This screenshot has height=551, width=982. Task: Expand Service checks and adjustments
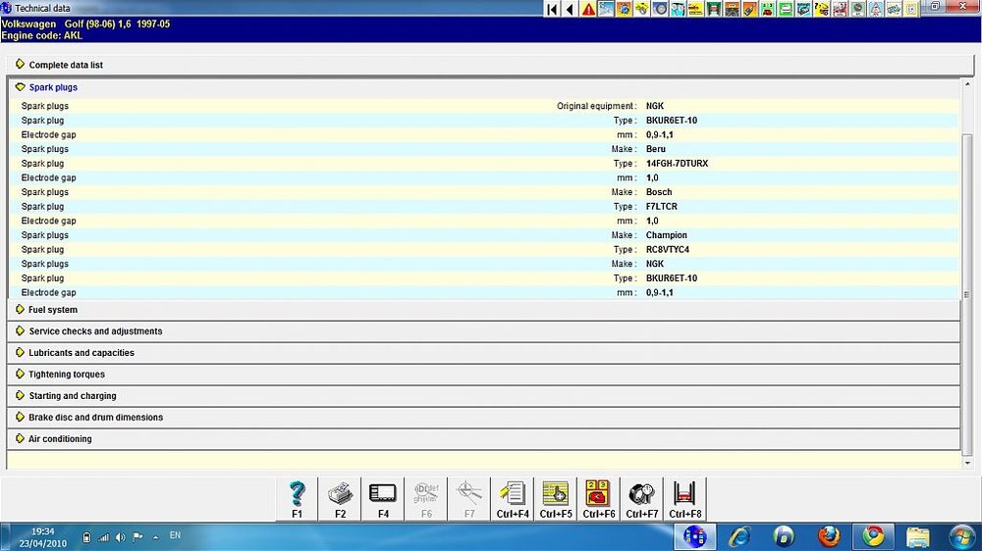pyautogui.click(x=484, y=331)
